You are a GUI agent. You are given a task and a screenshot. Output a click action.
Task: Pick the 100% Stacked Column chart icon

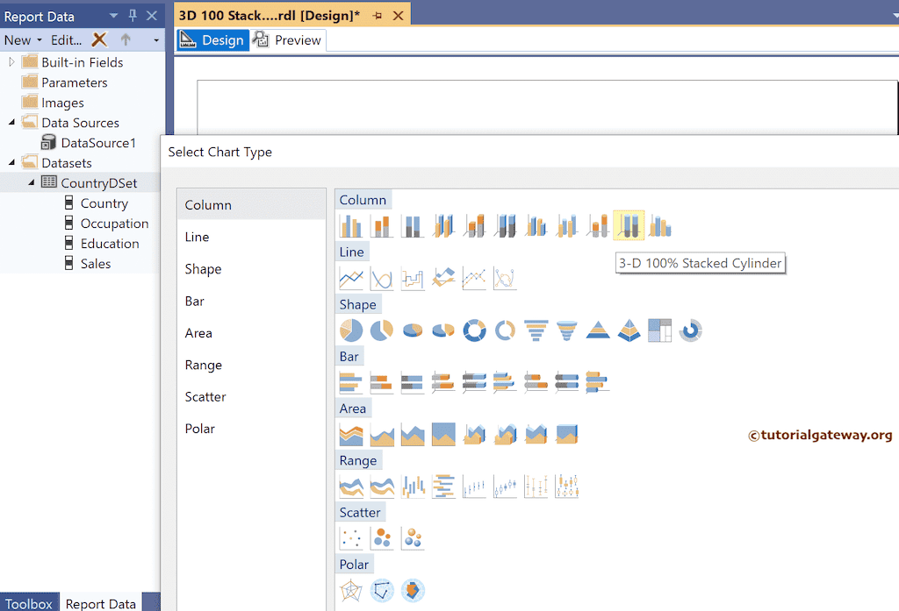click(x=413, y=225)
